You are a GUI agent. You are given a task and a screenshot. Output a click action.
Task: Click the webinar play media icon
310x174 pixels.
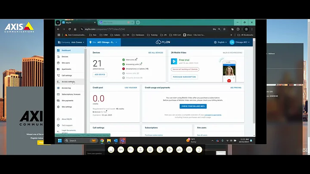pyautogui.click(x=170, y=150)
